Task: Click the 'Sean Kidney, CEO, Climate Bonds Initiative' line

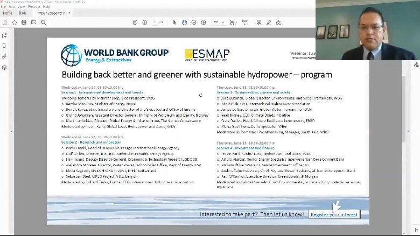Action: click(254, 115)
